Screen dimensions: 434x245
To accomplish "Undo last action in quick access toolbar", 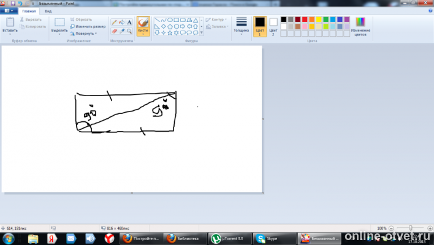I will pyautogui.click(x=20, y=4).
